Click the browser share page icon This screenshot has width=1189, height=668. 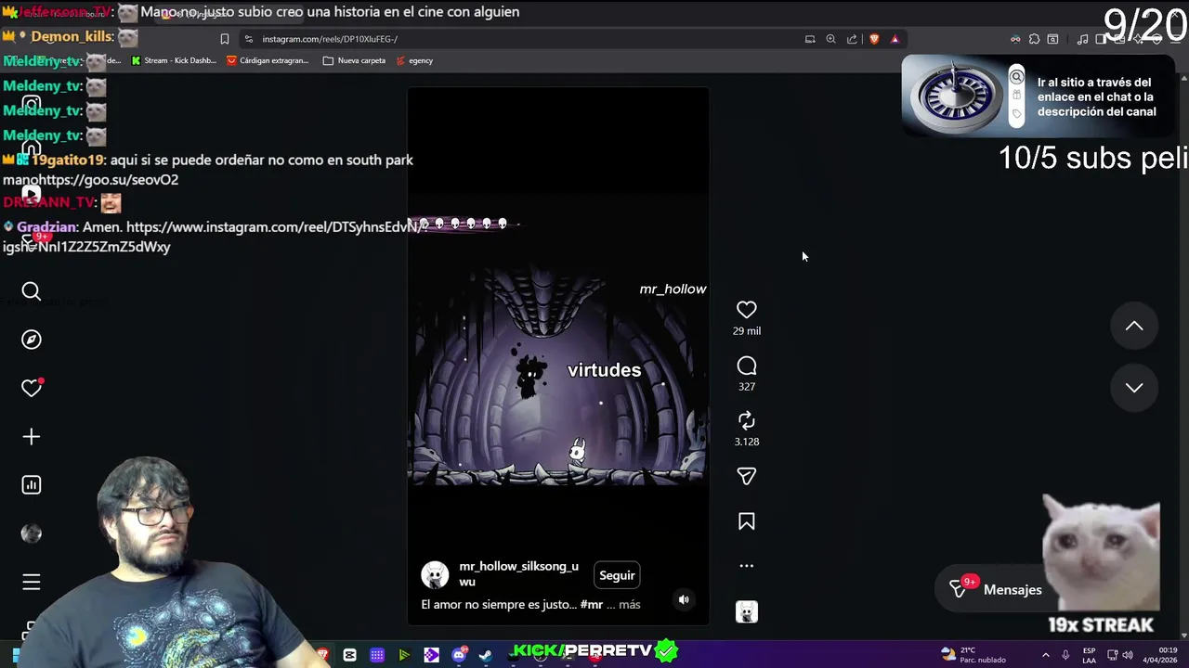852,39
